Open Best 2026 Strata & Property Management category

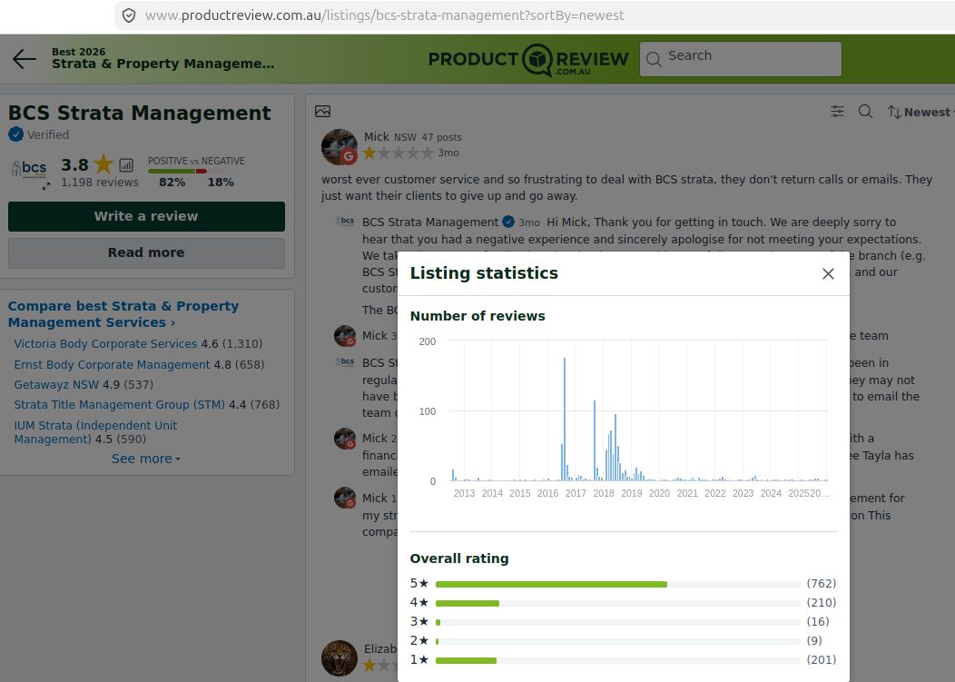[x=162, y=59]
